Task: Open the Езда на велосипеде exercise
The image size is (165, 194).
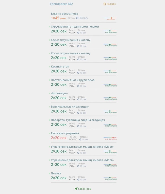Action: click(x=64, y=14)
